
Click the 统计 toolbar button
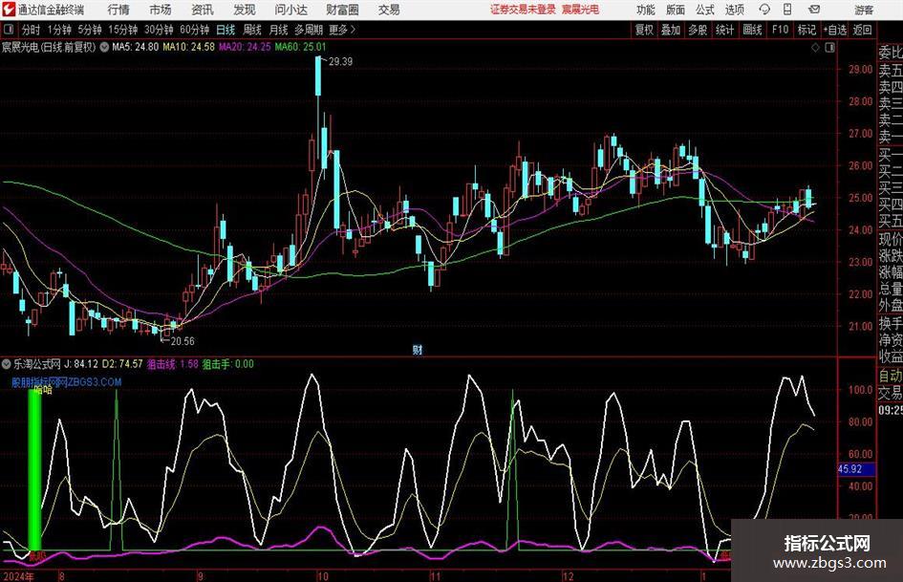[724, 30]
